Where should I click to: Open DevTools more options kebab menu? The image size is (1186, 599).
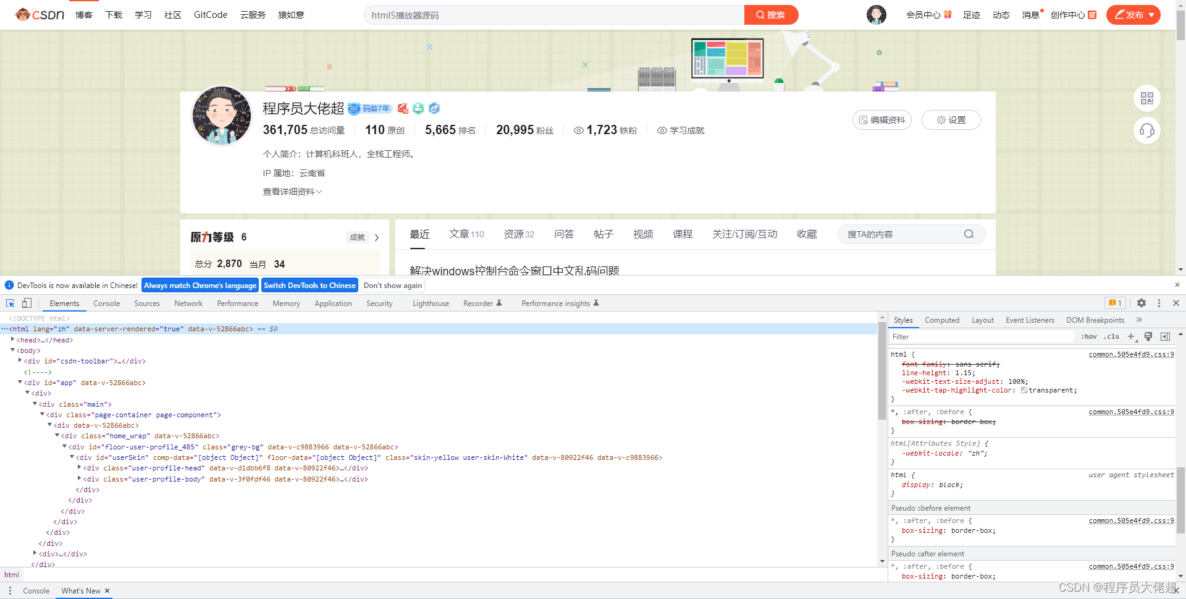[1159, 303]
